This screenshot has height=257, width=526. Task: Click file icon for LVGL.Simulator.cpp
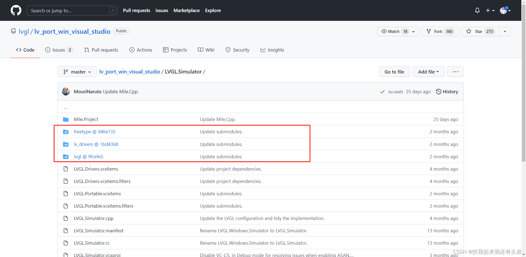click(x=66, y=218)
